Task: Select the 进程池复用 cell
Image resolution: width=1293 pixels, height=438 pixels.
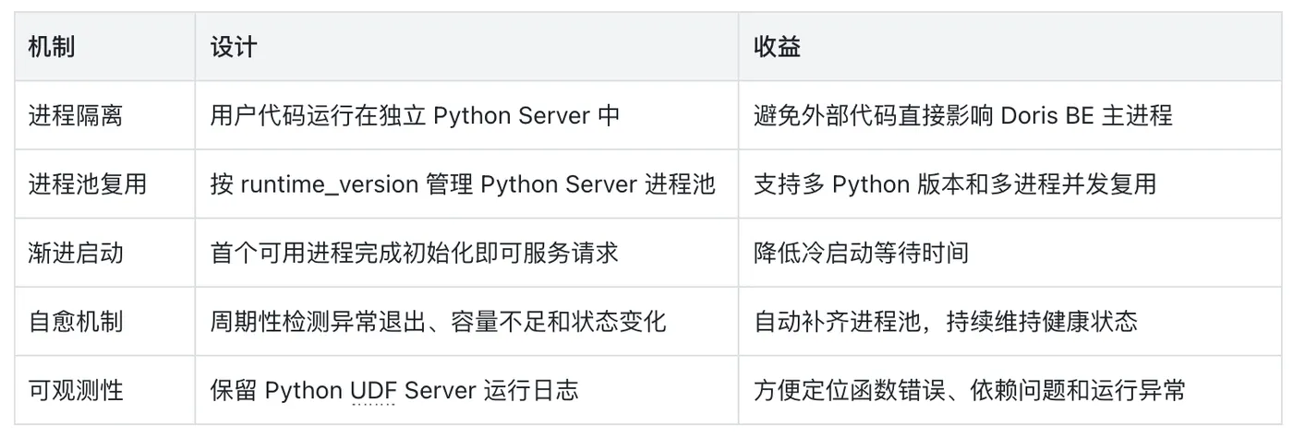Action: point(104,183)
